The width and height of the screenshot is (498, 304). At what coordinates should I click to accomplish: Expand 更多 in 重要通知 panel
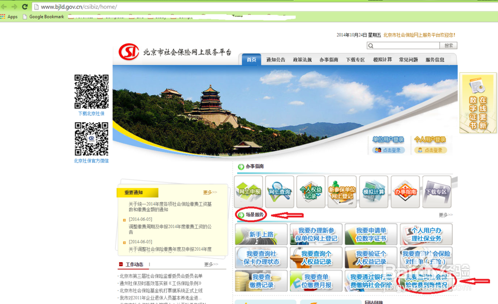210,192
